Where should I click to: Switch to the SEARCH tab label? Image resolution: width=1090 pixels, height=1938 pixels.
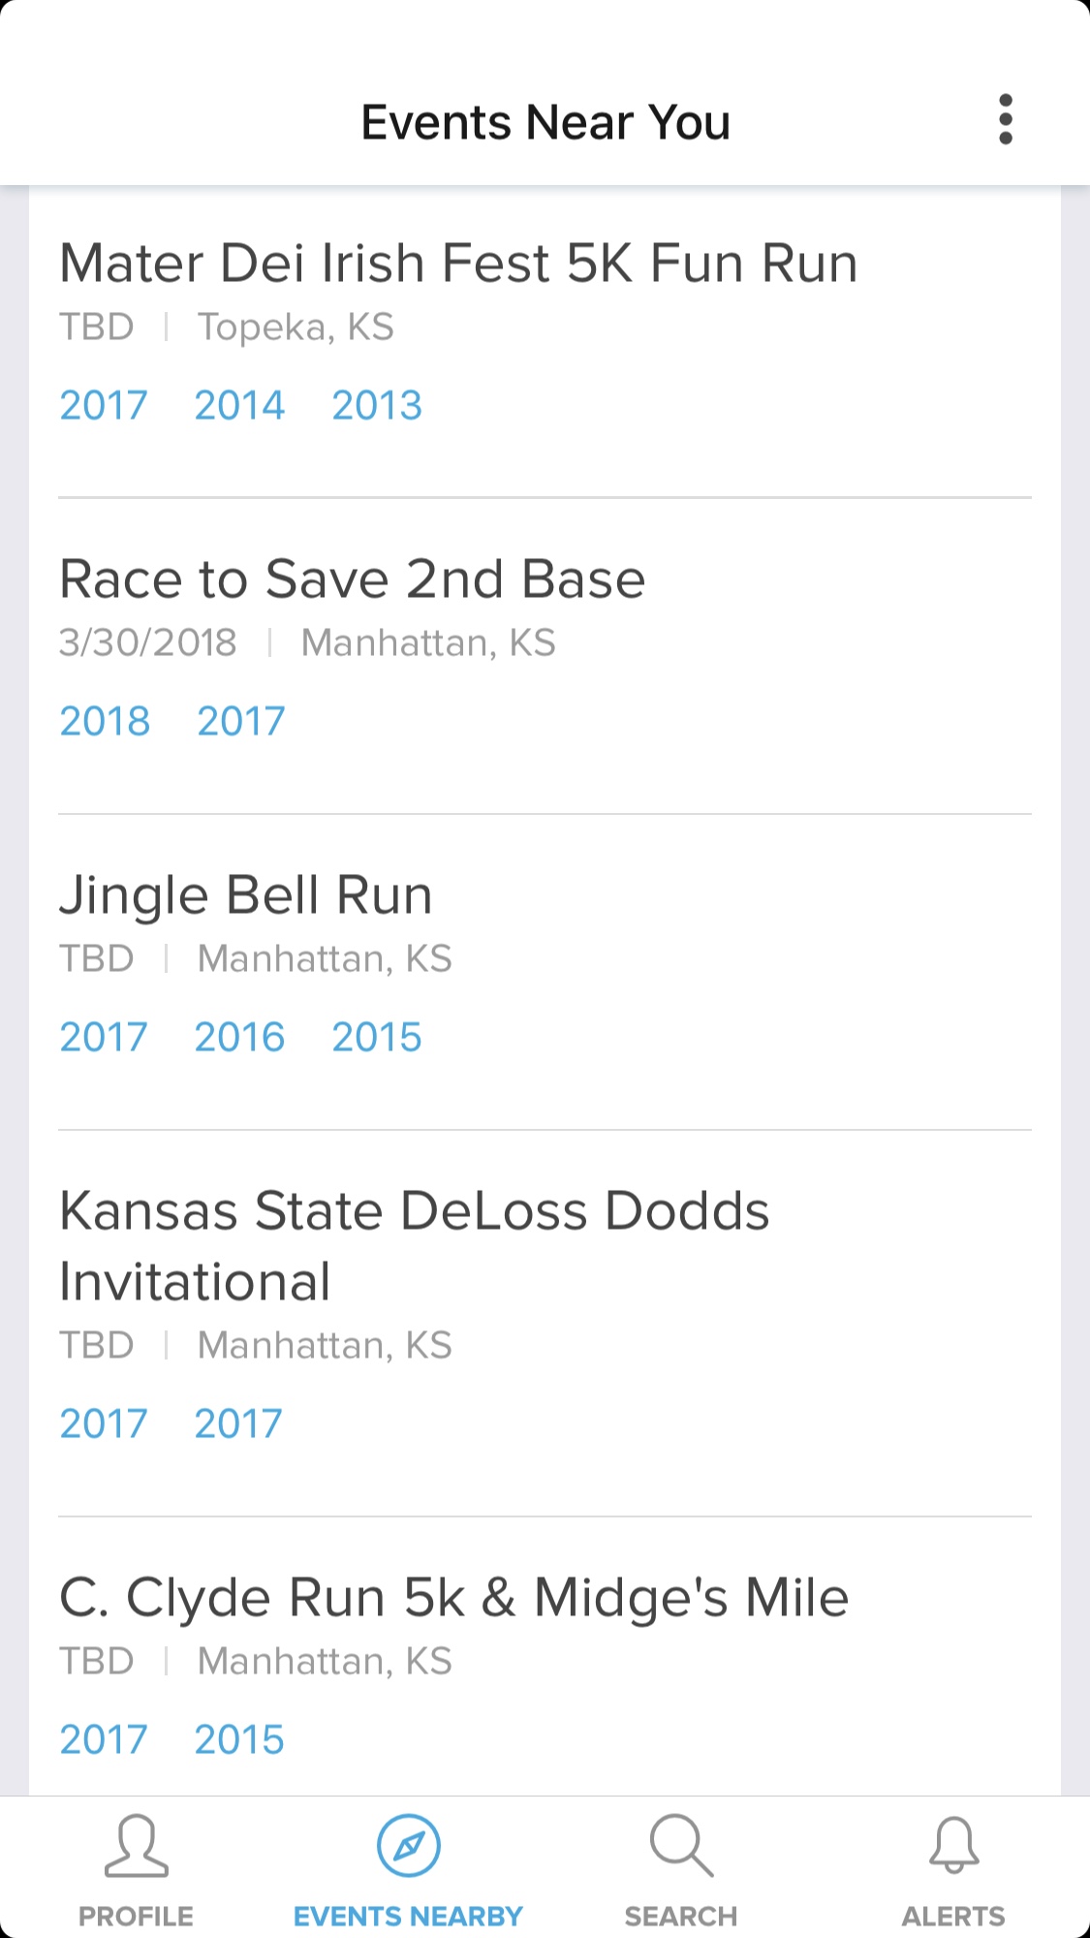click(x=681, y=1916)
